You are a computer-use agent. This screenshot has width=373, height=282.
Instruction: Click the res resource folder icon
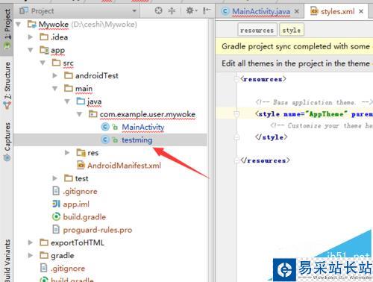(x=81, y=153)
